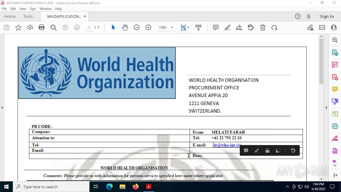Screen dimensions: 341x192
Task: Click the share-with-others person icon
Action: [x=334, y=27]
